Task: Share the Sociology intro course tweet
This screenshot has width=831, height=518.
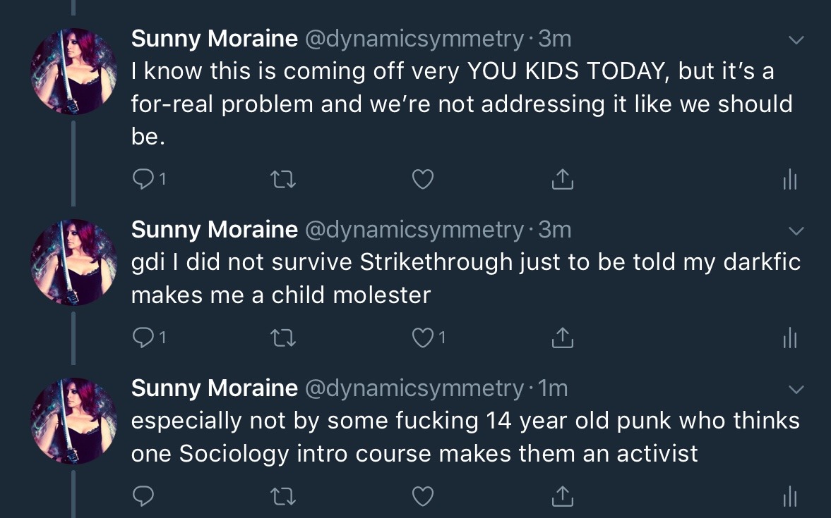Action: coord(562,497)
